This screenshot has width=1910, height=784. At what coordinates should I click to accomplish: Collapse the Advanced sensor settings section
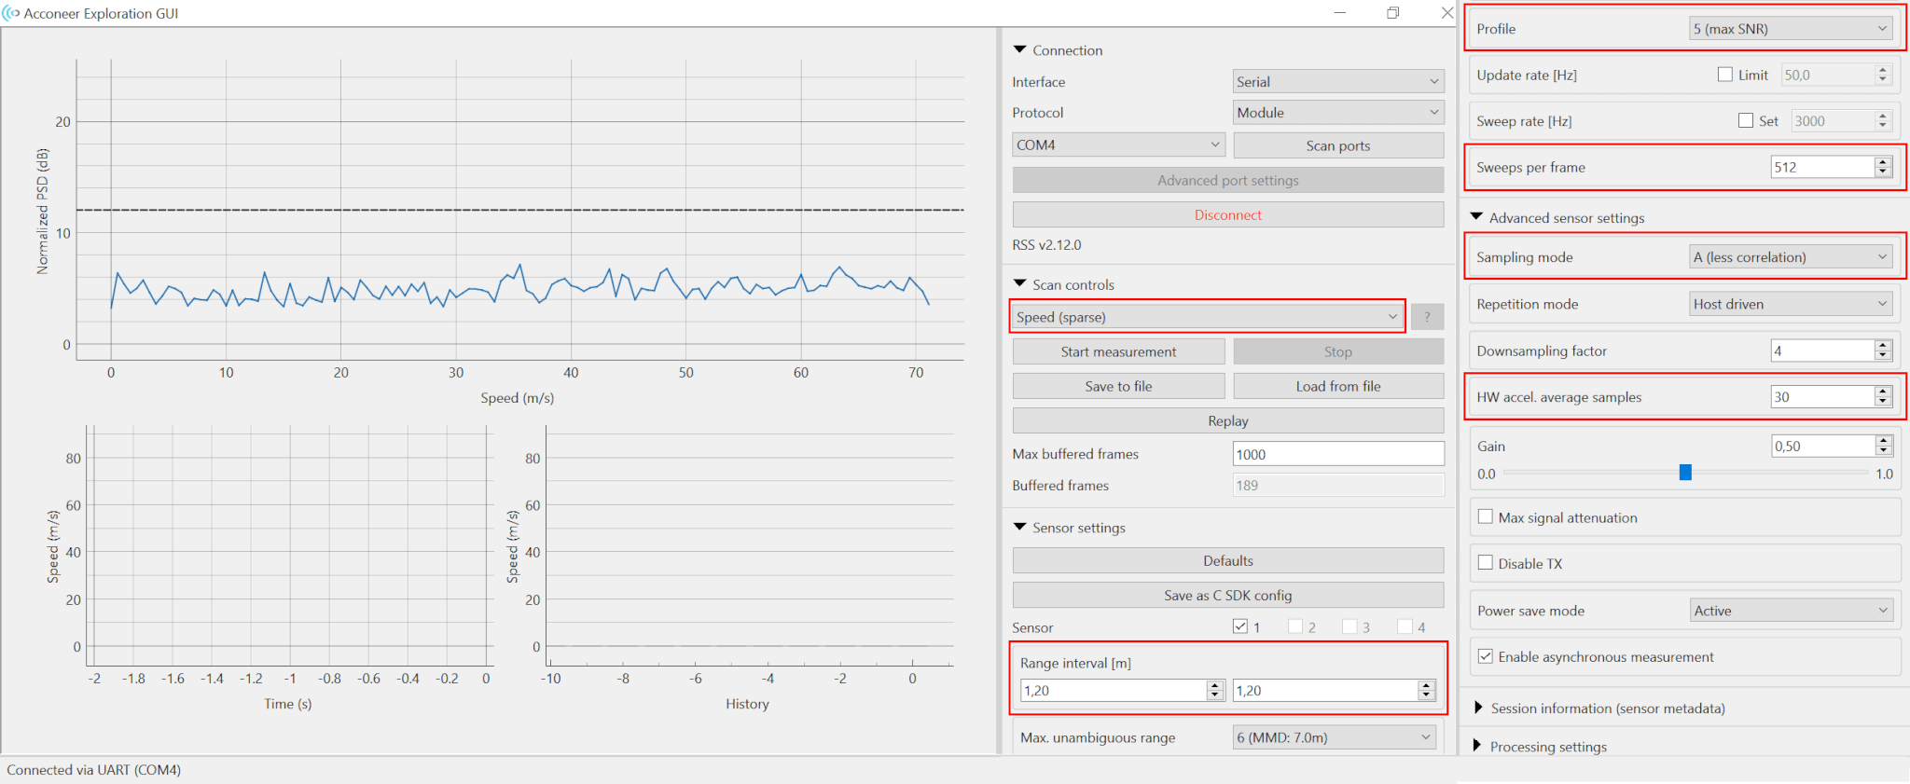pos(1476,216)
